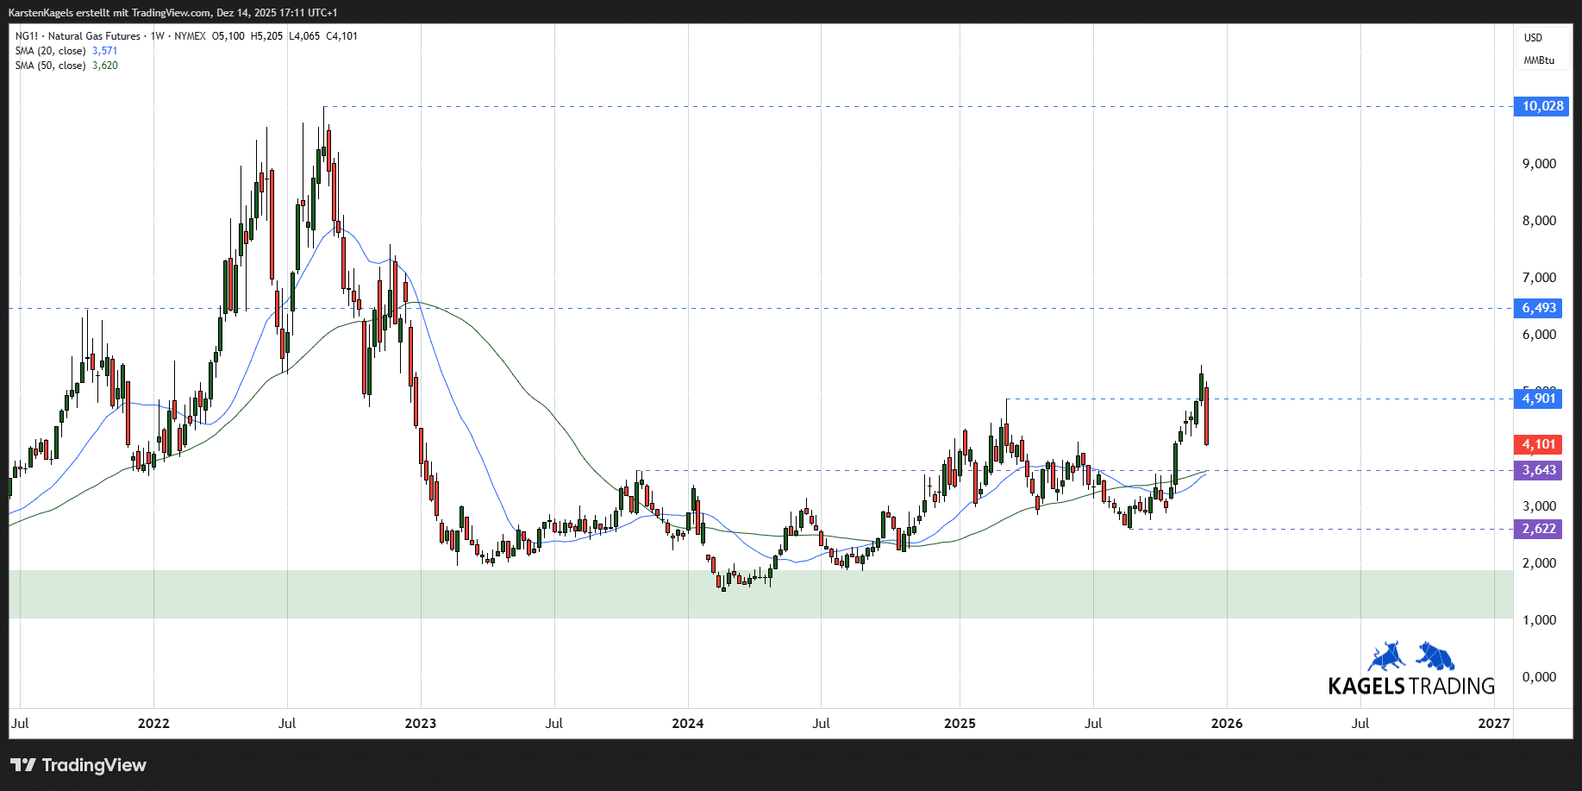This screenshot has width=1582, height=791.
Task: Click the purple 2,622 support price label
Action: [1540, 530]
